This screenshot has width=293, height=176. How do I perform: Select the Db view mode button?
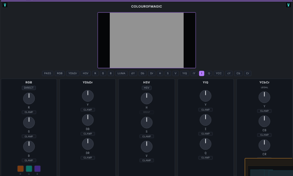(x=143, y=73)
